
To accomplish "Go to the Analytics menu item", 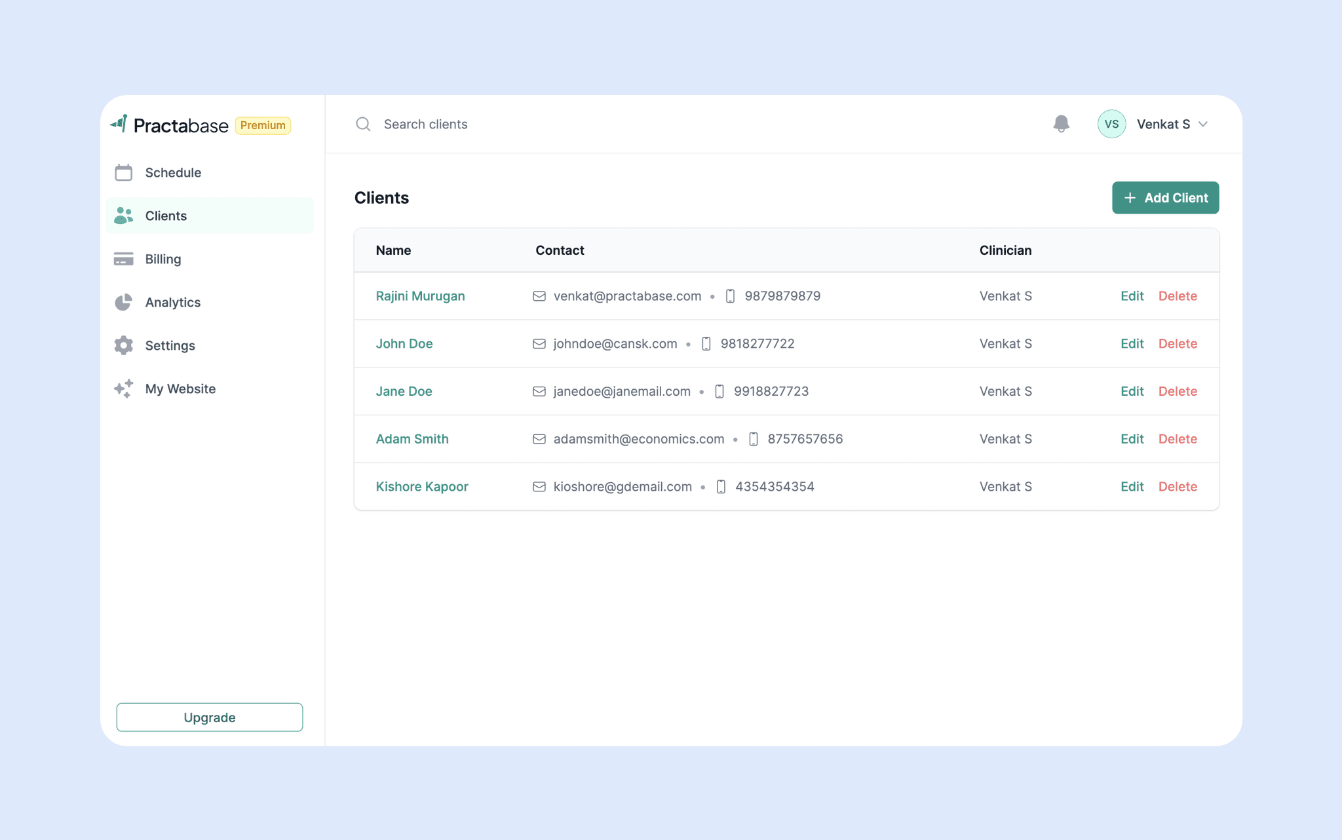I will click(172, 302).
